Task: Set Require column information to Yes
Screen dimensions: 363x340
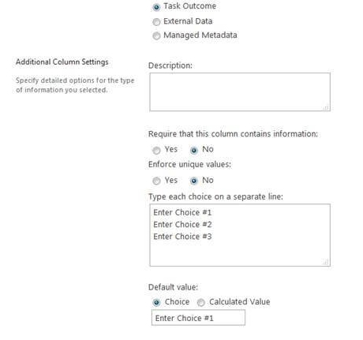Action: [x=156, y=151]
